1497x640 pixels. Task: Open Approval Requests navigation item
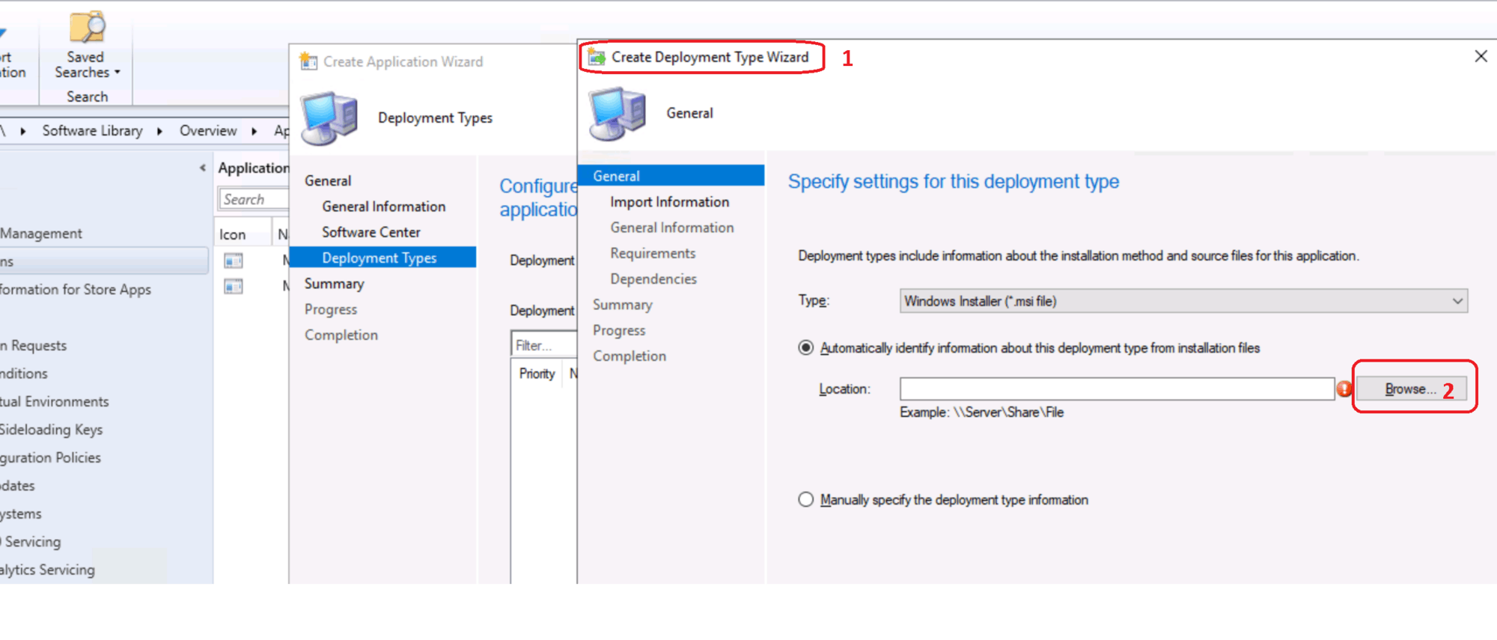point(33,346)
